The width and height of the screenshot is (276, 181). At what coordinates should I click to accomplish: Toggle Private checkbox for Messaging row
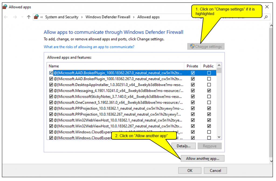click(x=193, y=91)
